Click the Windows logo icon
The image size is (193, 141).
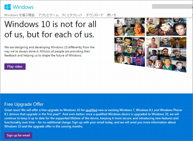pos(8,7)
